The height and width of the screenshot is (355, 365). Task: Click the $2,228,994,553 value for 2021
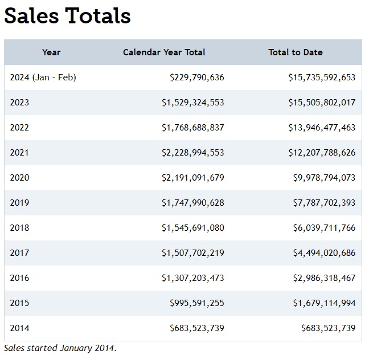[x=193, y=153]
